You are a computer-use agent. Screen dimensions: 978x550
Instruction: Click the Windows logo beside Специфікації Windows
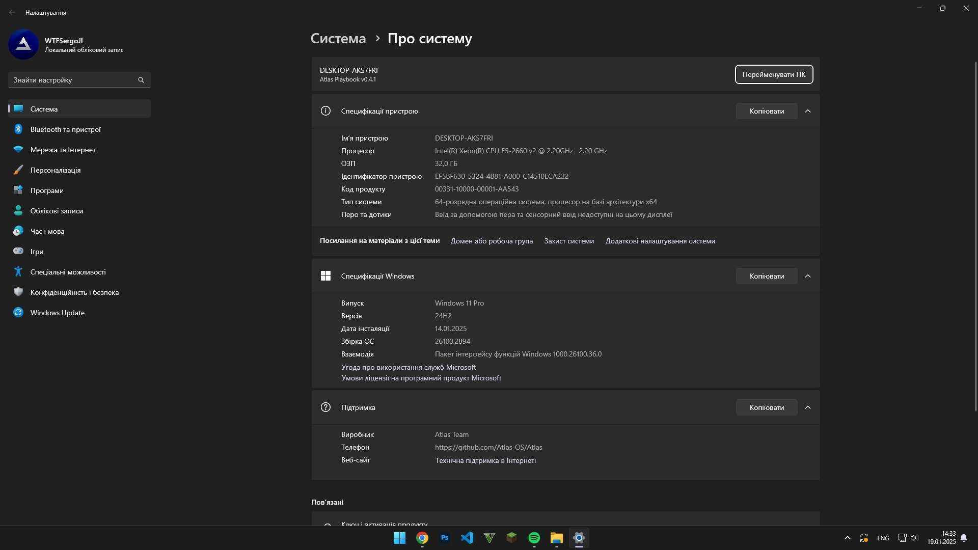pos(325,276)
